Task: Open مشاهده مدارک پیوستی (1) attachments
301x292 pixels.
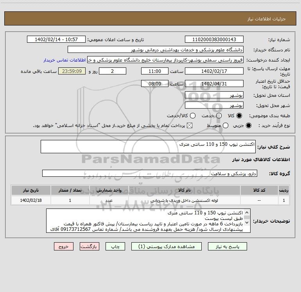Action: [167, 247]
